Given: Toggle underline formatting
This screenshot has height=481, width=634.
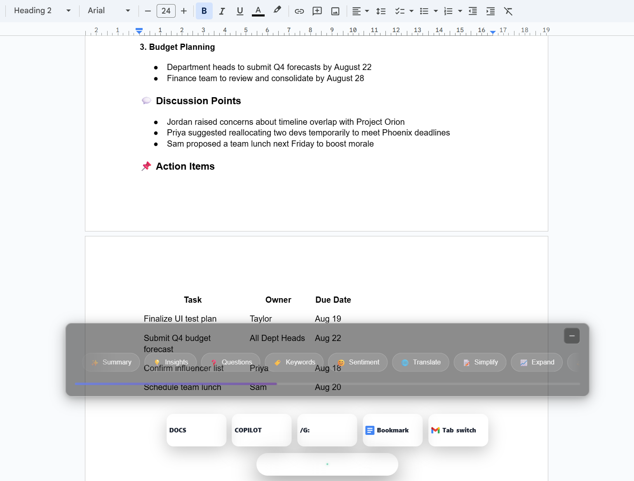Looking at the screenshot, I should coord(240,11).
